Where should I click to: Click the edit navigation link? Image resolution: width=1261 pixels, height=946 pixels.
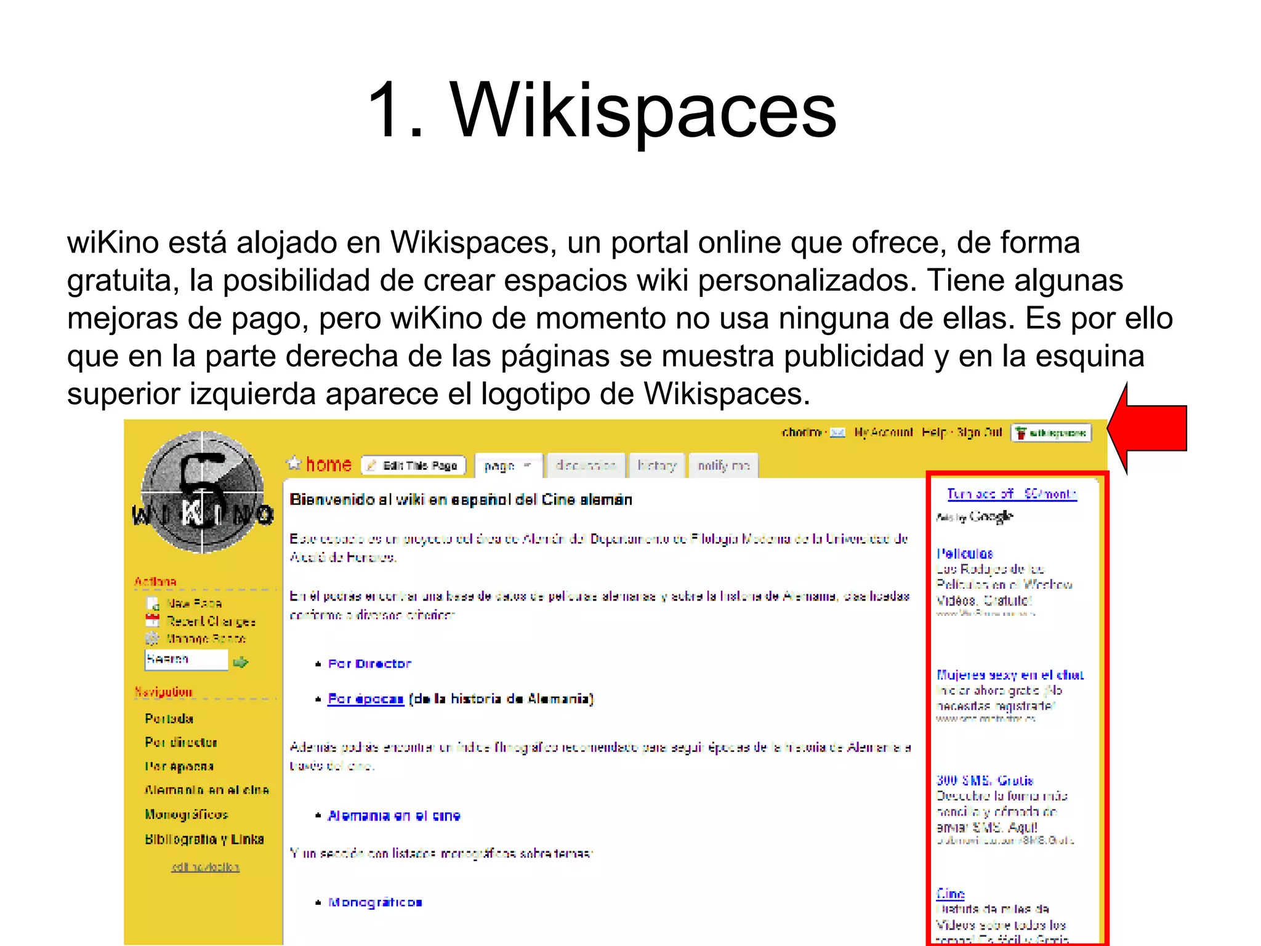[x=205, y=867]
